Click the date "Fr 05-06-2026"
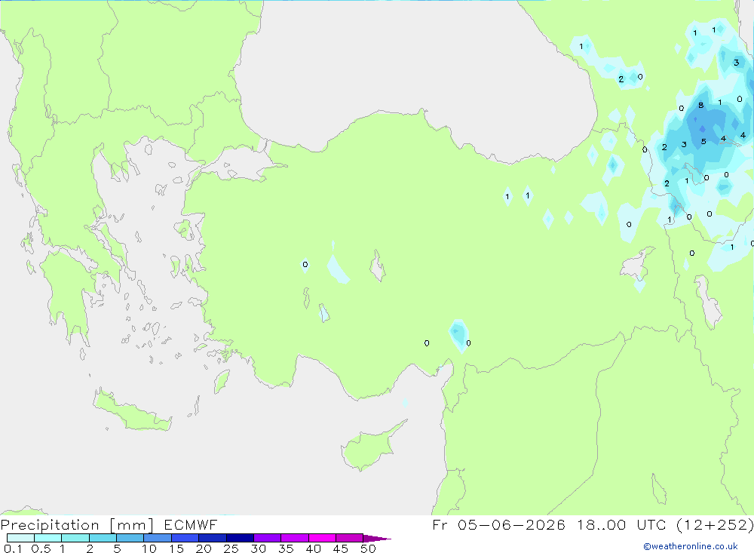The height and width of the screenshot is (553, 754). pyautogui.click(x=498, y=524)
